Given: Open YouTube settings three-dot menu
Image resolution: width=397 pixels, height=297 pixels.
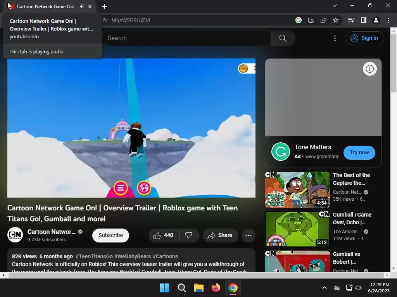Looking at the screenshot, I should click(x=335, y=38).
